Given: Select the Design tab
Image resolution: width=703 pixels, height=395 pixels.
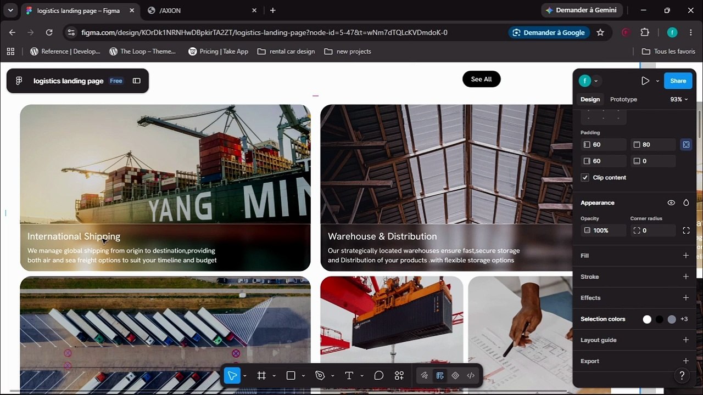Looking at the screenshot, I should coord(590,99).
